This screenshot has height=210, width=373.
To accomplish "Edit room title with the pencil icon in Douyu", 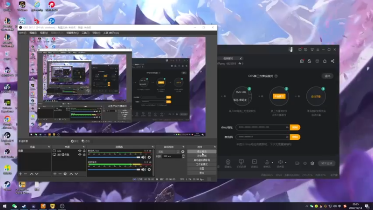I will pos(241,58).
